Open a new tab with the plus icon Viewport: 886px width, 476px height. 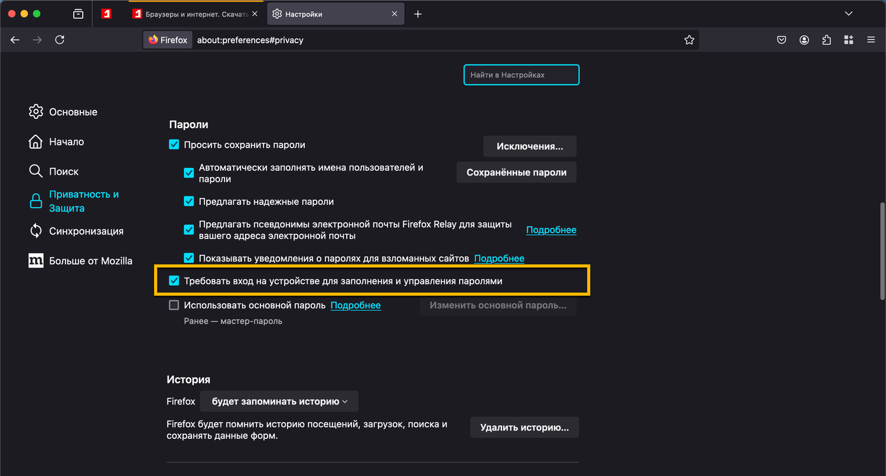pyautogui.click(x=418, y=14)
